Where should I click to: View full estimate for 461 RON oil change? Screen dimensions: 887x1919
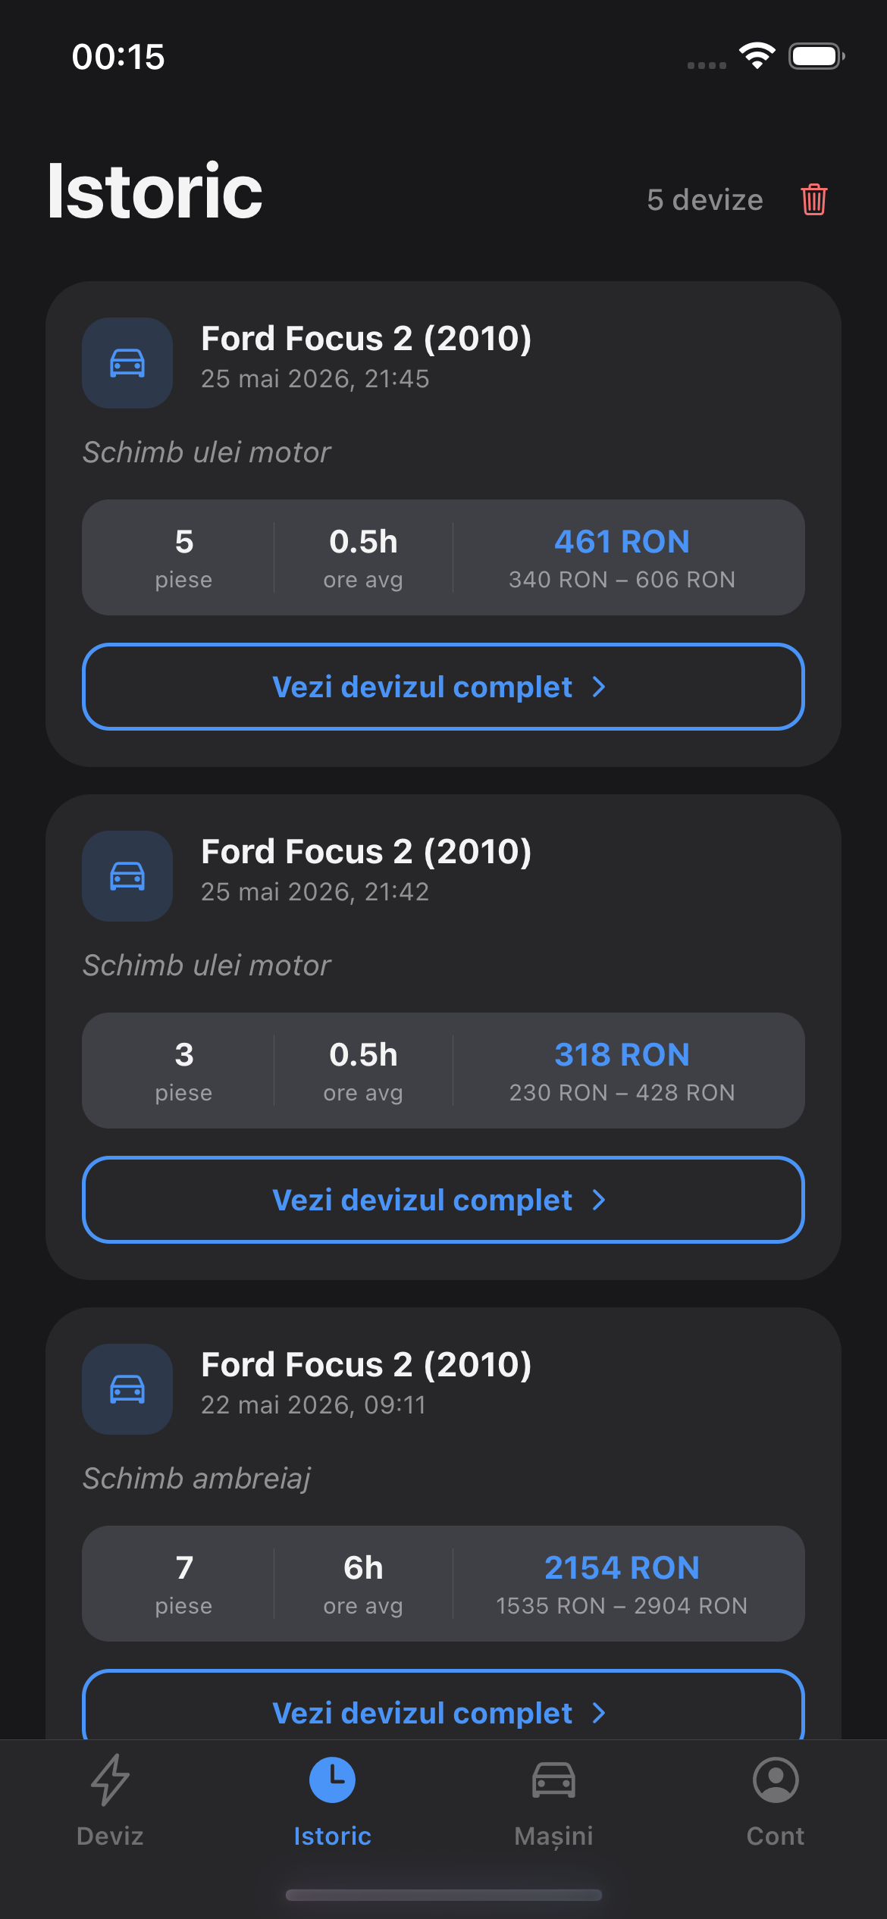(x=443, y=687)
